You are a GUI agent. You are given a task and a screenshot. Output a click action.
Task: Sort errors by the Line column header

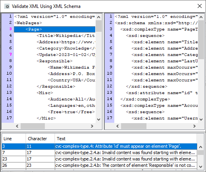[x=13, y=139]
